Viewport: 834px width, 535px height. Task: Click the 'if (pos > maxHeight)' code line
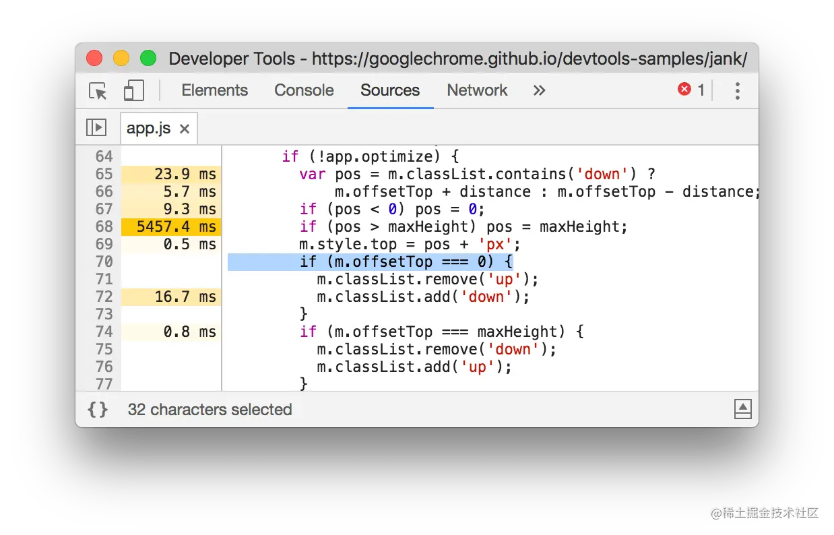(463, 226)
